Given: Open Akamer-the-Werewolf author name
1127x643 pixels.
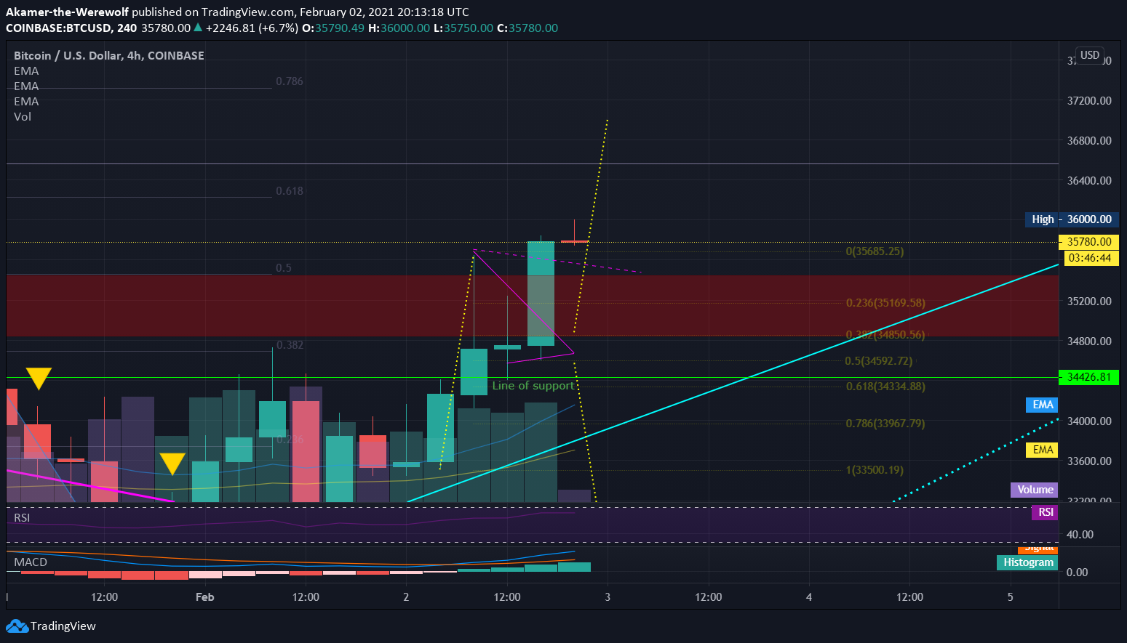Looking at the screenshot, I should pos(68,12).
